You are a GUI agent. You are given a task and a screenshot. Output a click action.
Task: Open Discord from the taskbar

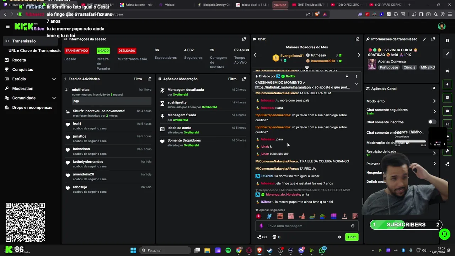tap(301, 250)
